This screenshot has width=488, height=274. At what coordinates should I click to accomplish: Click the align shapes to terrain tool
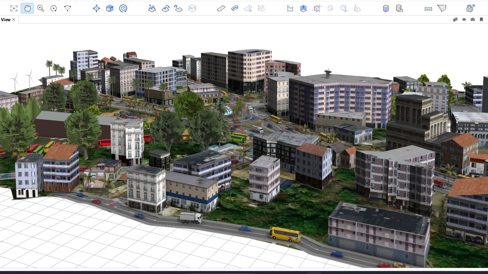(357, 8)
